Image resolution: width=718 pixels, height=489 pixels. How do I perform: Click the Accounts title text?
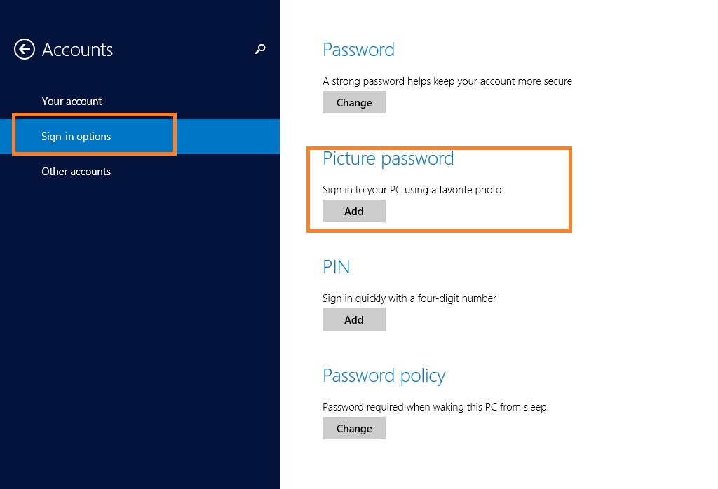(x=77, y=50)
